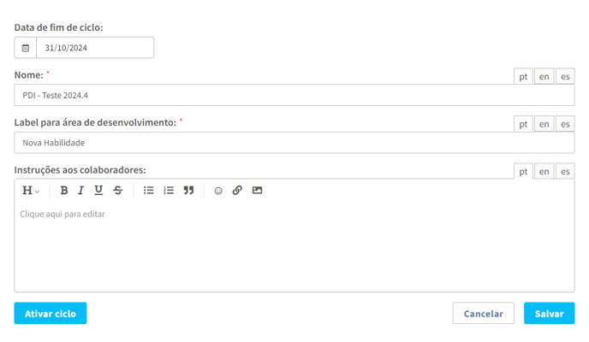Apply italic formatting in the editor toolbar

[x=80, y=191]
